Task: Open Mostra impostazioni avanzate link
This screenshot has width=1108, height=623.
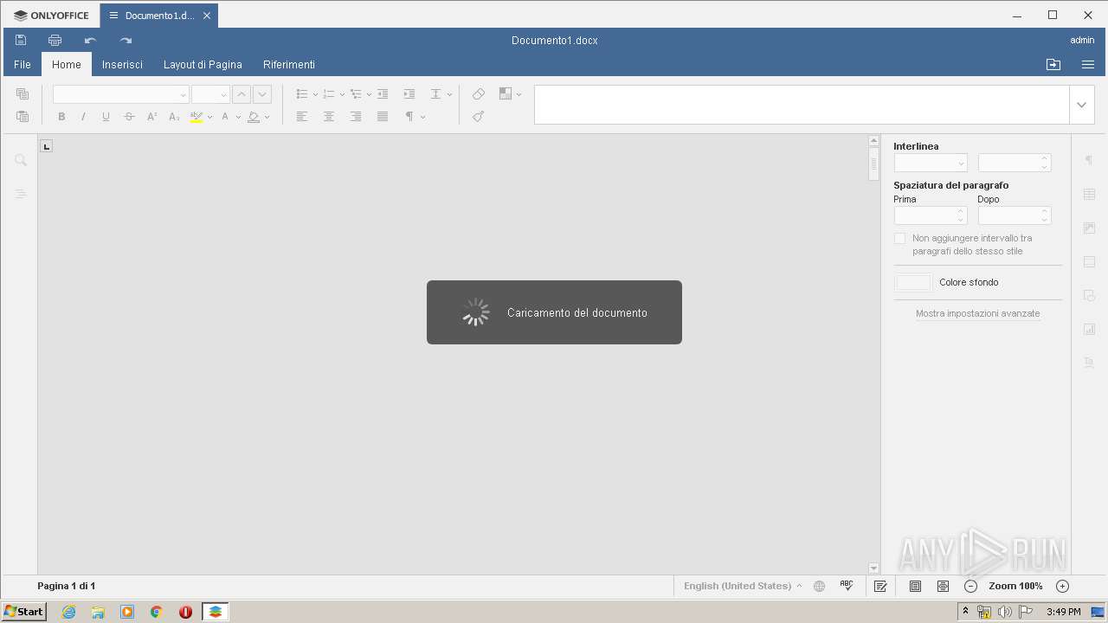Action: tap(978, 313)
